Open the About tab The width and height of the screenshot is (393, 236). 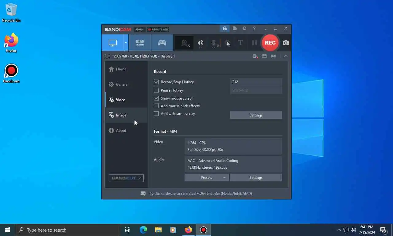click(x=126, y=131)
